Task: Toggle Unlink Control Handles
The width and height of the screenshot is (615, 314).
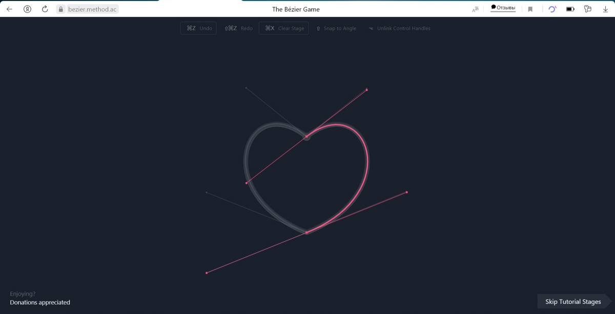Action: pos(399,29)
